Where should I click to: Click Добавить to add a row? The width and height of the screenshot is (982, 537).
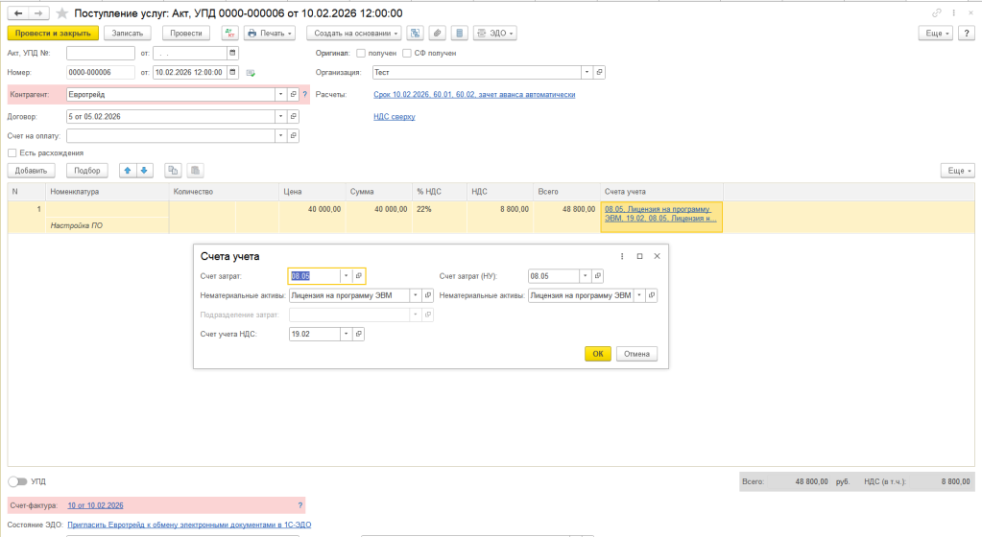(x=32, y=171)
